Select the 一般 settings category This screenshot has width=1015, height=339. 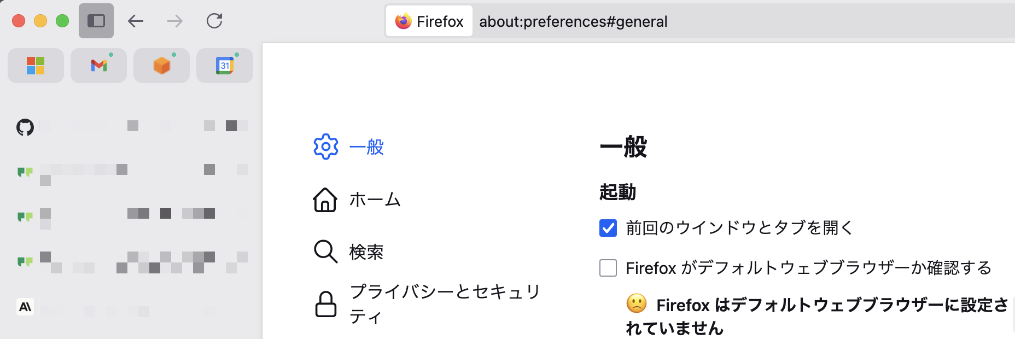366,147
